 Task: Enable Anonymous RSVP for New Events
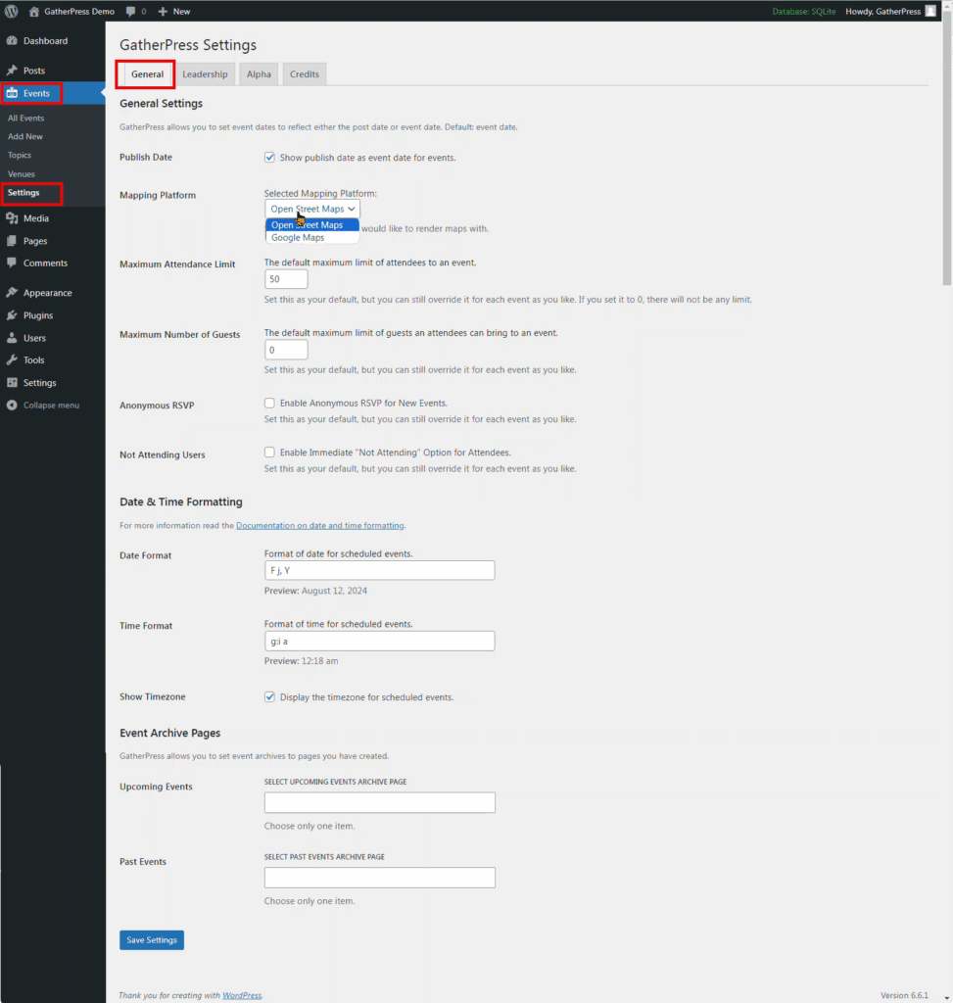pos(269,403)
